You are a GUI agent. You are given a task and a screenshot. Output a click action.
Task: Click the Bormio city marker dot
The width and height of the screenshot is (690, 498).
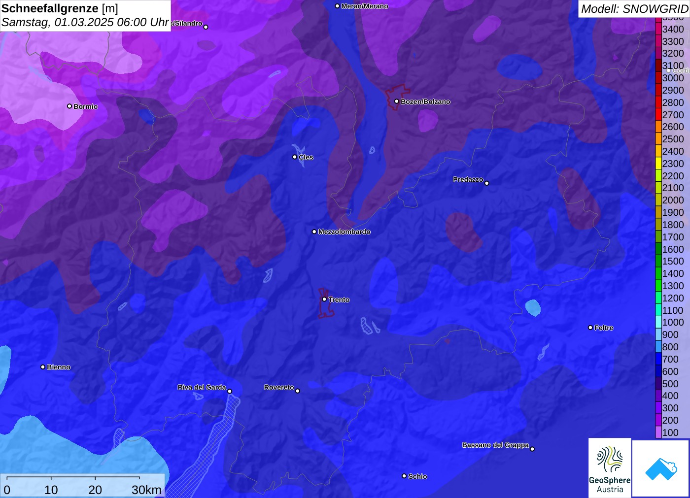[69, 106]
